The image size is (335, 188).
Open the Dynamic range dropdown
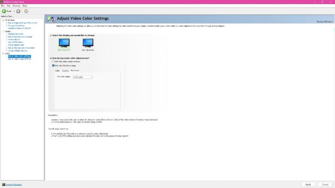coord(82,77)
